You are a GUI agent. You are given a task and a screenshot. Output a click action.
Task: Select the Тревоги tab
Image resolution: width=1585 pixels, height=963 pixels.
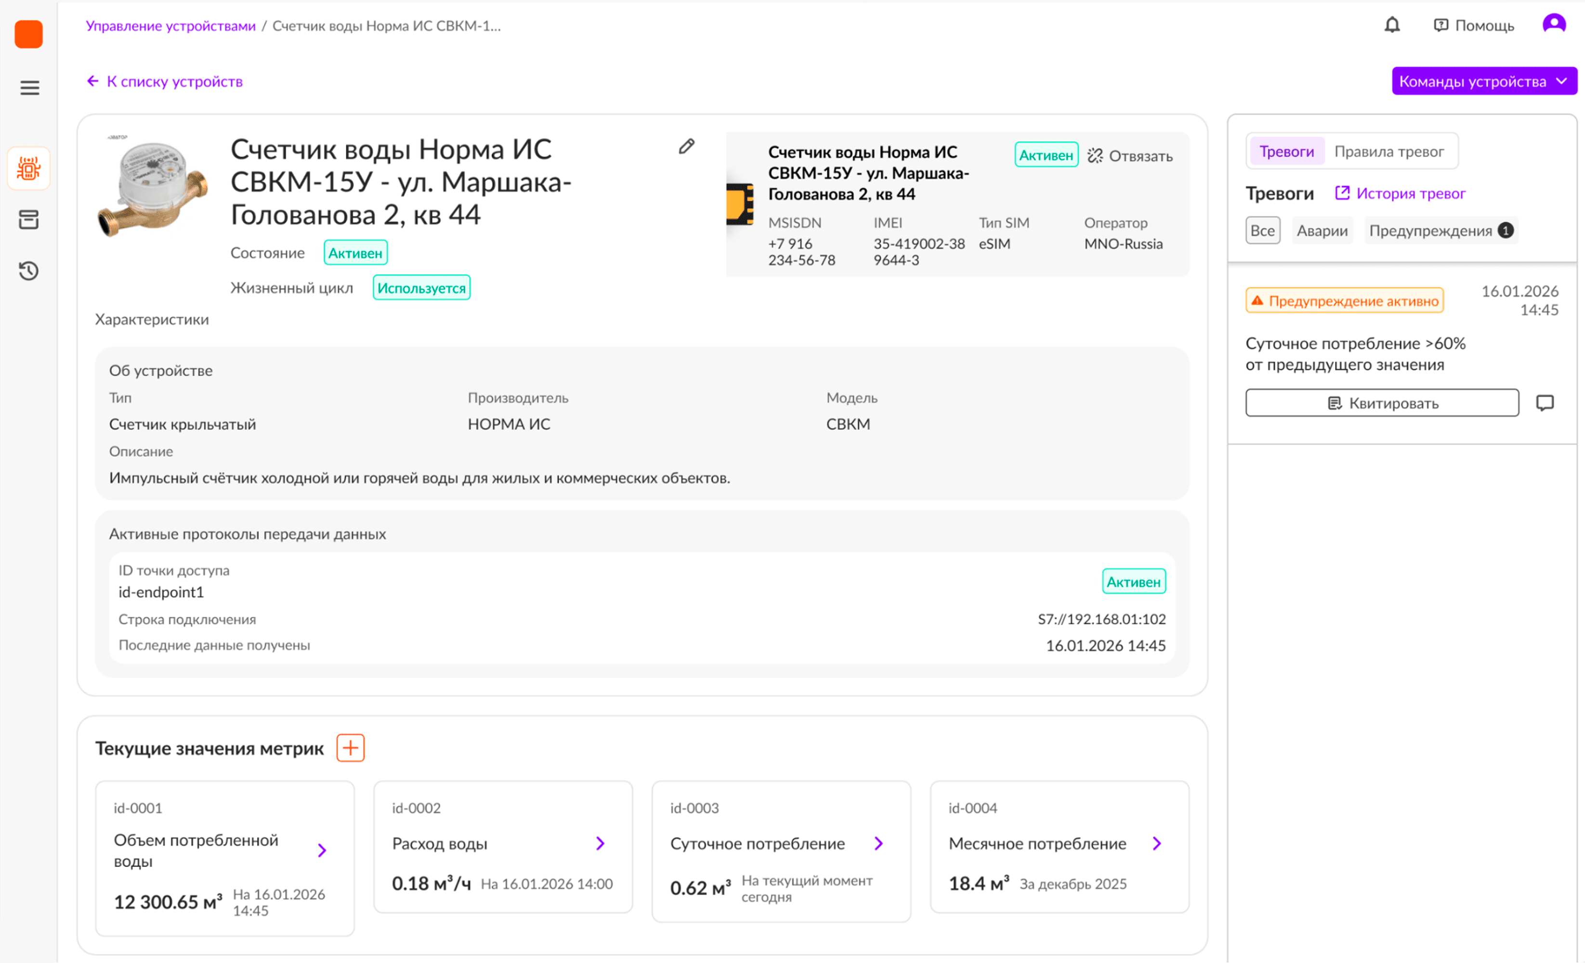click(1286, 152)
